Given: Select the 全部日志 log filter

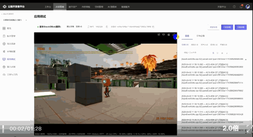Looking at the screenshot, I should tap(185, 45).
